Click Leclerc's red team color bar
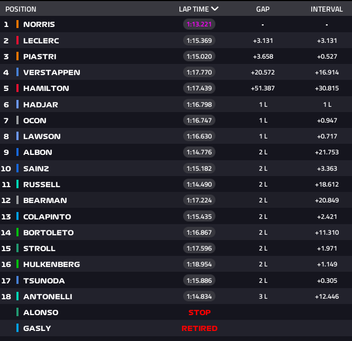The height and width of the screenshot is (341, 352). (x=17, y=40)
